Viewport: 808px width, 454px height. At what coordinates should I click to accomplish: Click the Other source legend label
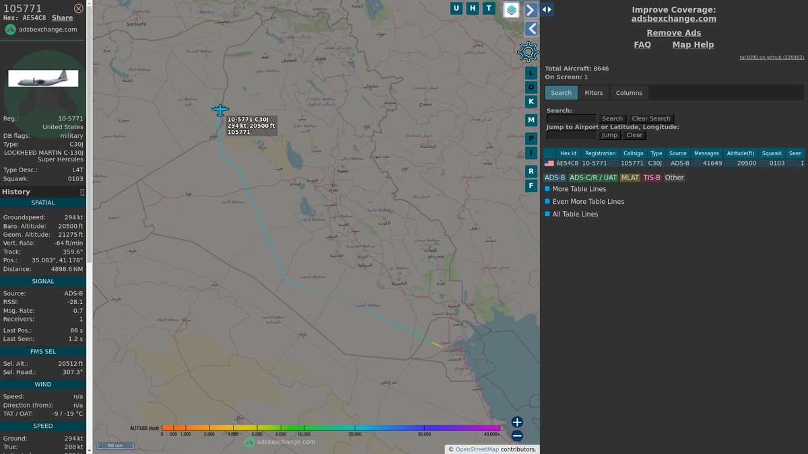point(674,178)
